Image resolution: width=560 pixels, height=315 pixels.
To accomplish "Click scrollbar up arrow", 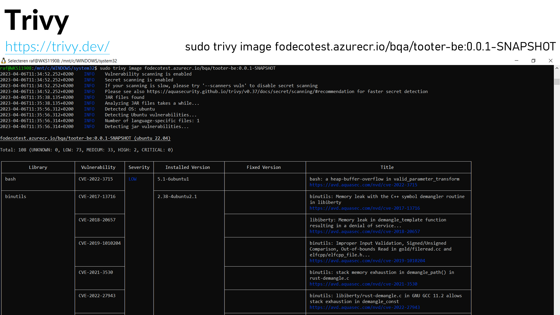I will click(x=557, y=68).
